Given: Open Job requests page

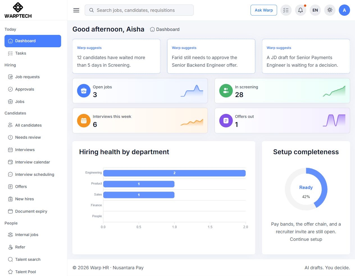Looking at the screenshot, I should [33, 77].
